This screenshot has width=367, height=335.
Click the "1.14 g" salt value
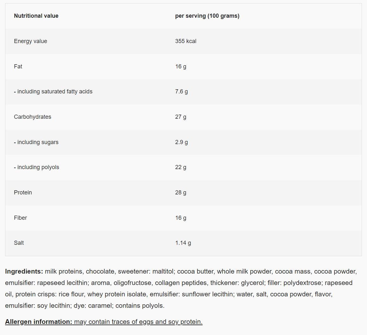click(x=183, y=243)
